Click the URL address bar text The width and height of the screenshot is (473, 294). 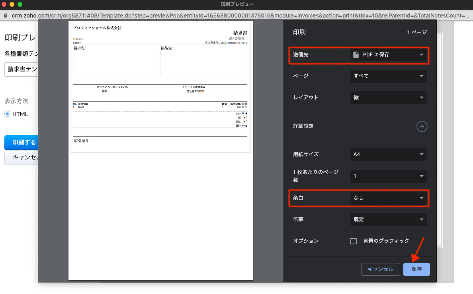tap(239, 15)
